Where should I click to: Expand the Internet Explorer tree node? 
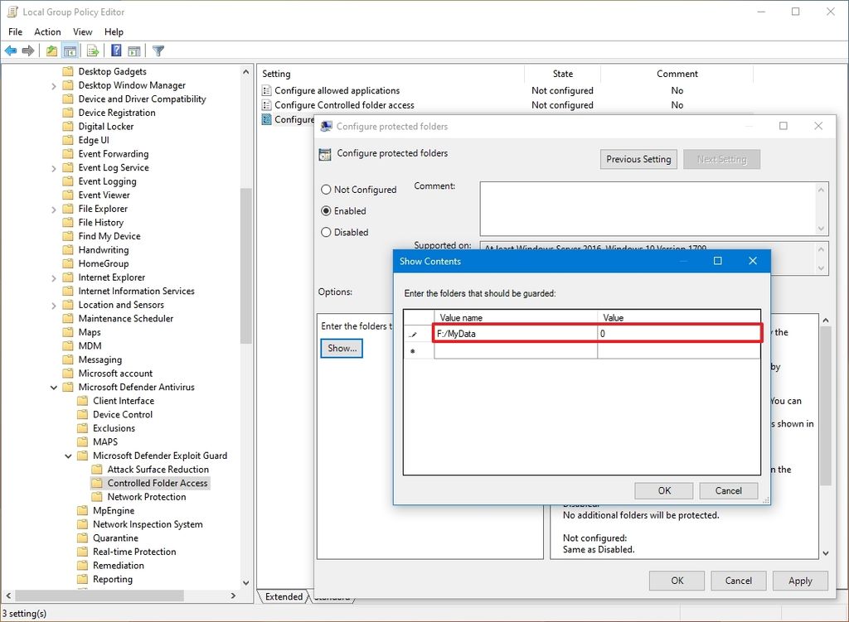55,277
